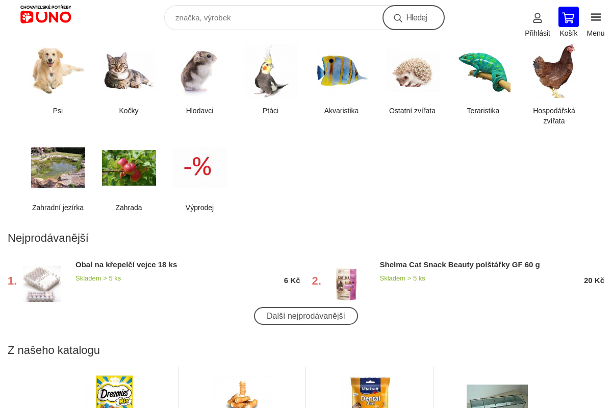Open the Kočky cat category image

click(129, 71)
